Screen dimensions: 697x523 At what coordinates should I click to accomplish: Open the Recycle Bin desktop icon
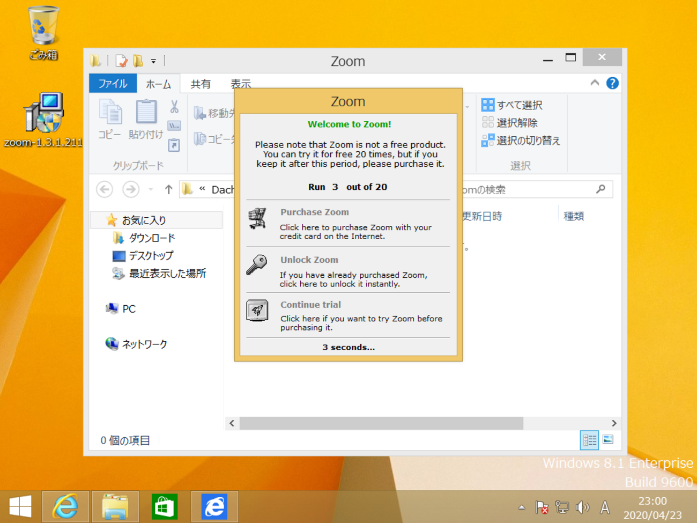(x=43, y=32)
